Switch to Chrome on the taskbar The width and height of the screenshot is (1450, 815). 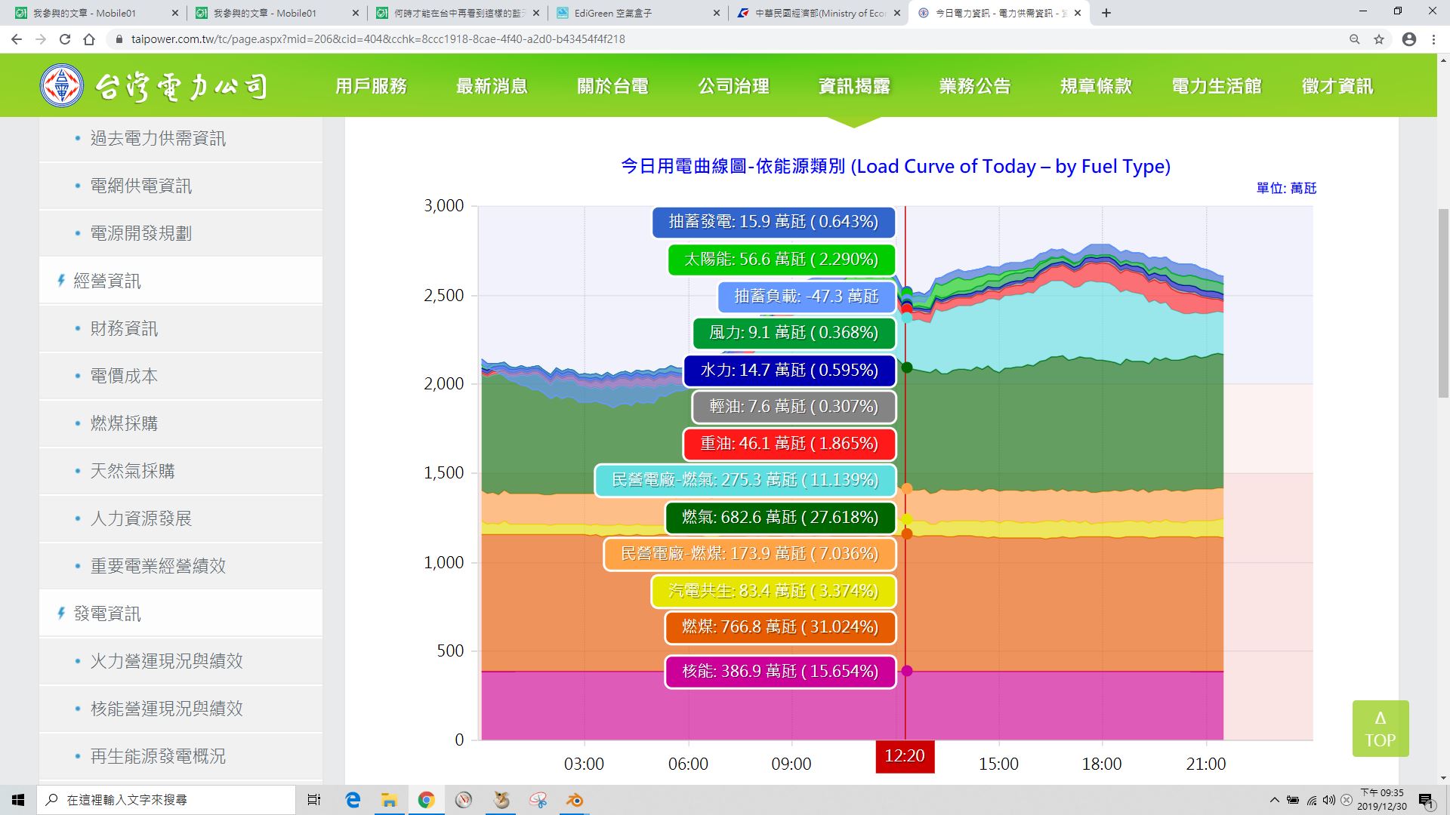[426, 800]
